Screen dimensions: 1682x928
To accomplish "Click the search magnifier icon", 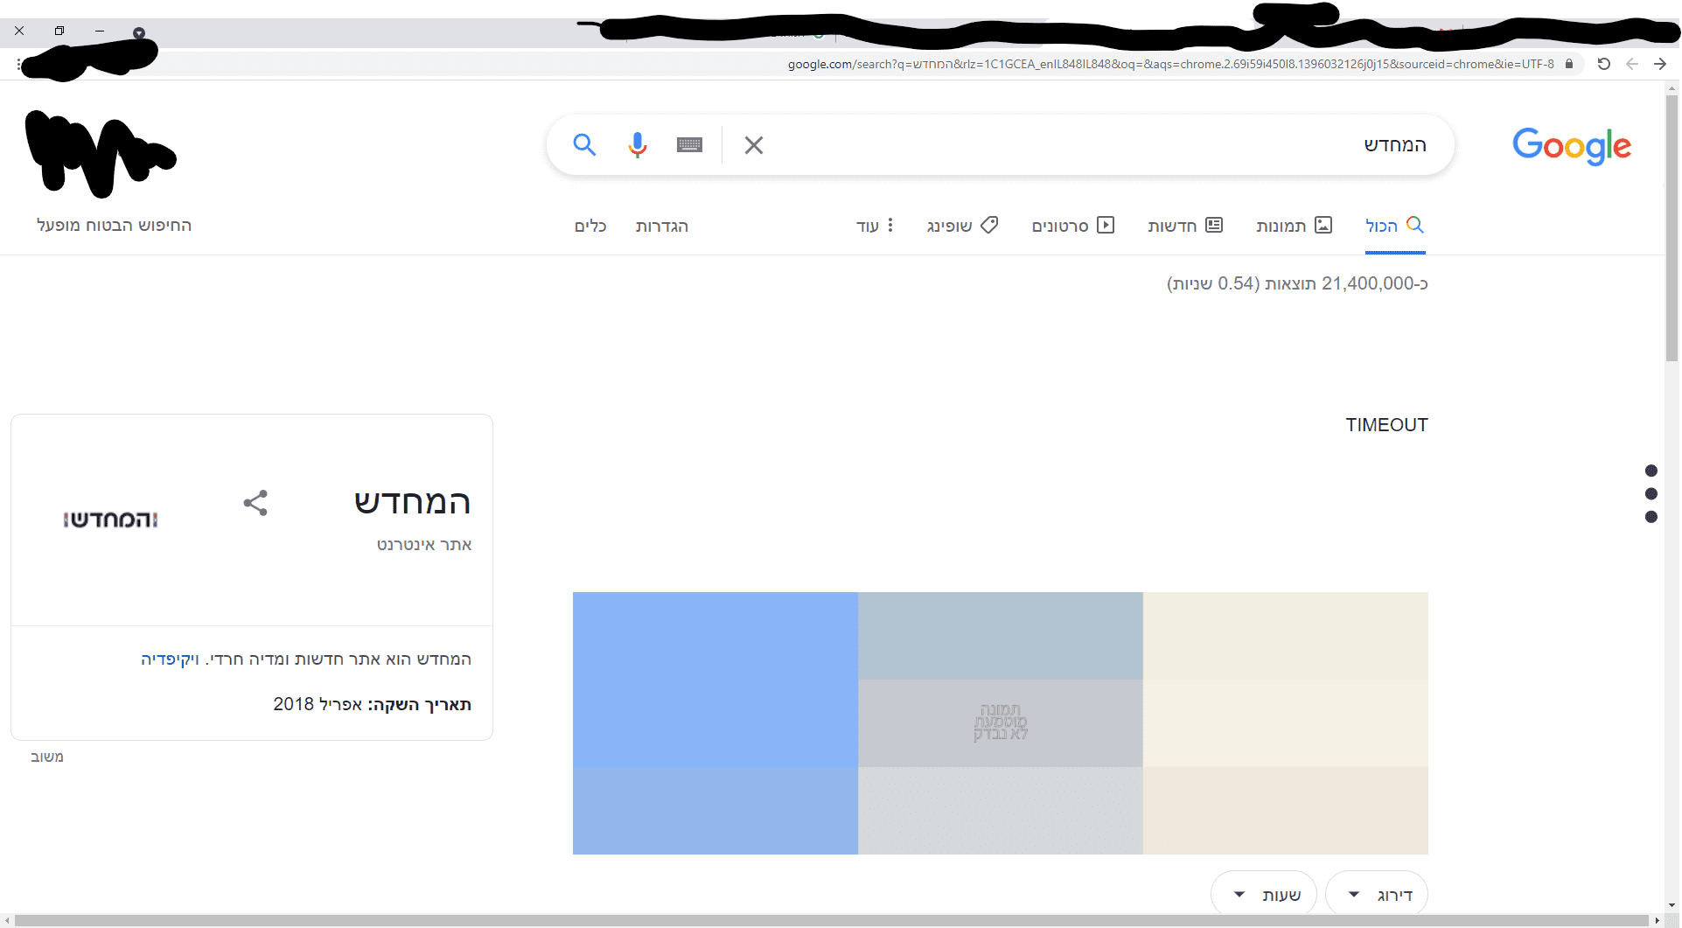I will [x=584, y=145].
